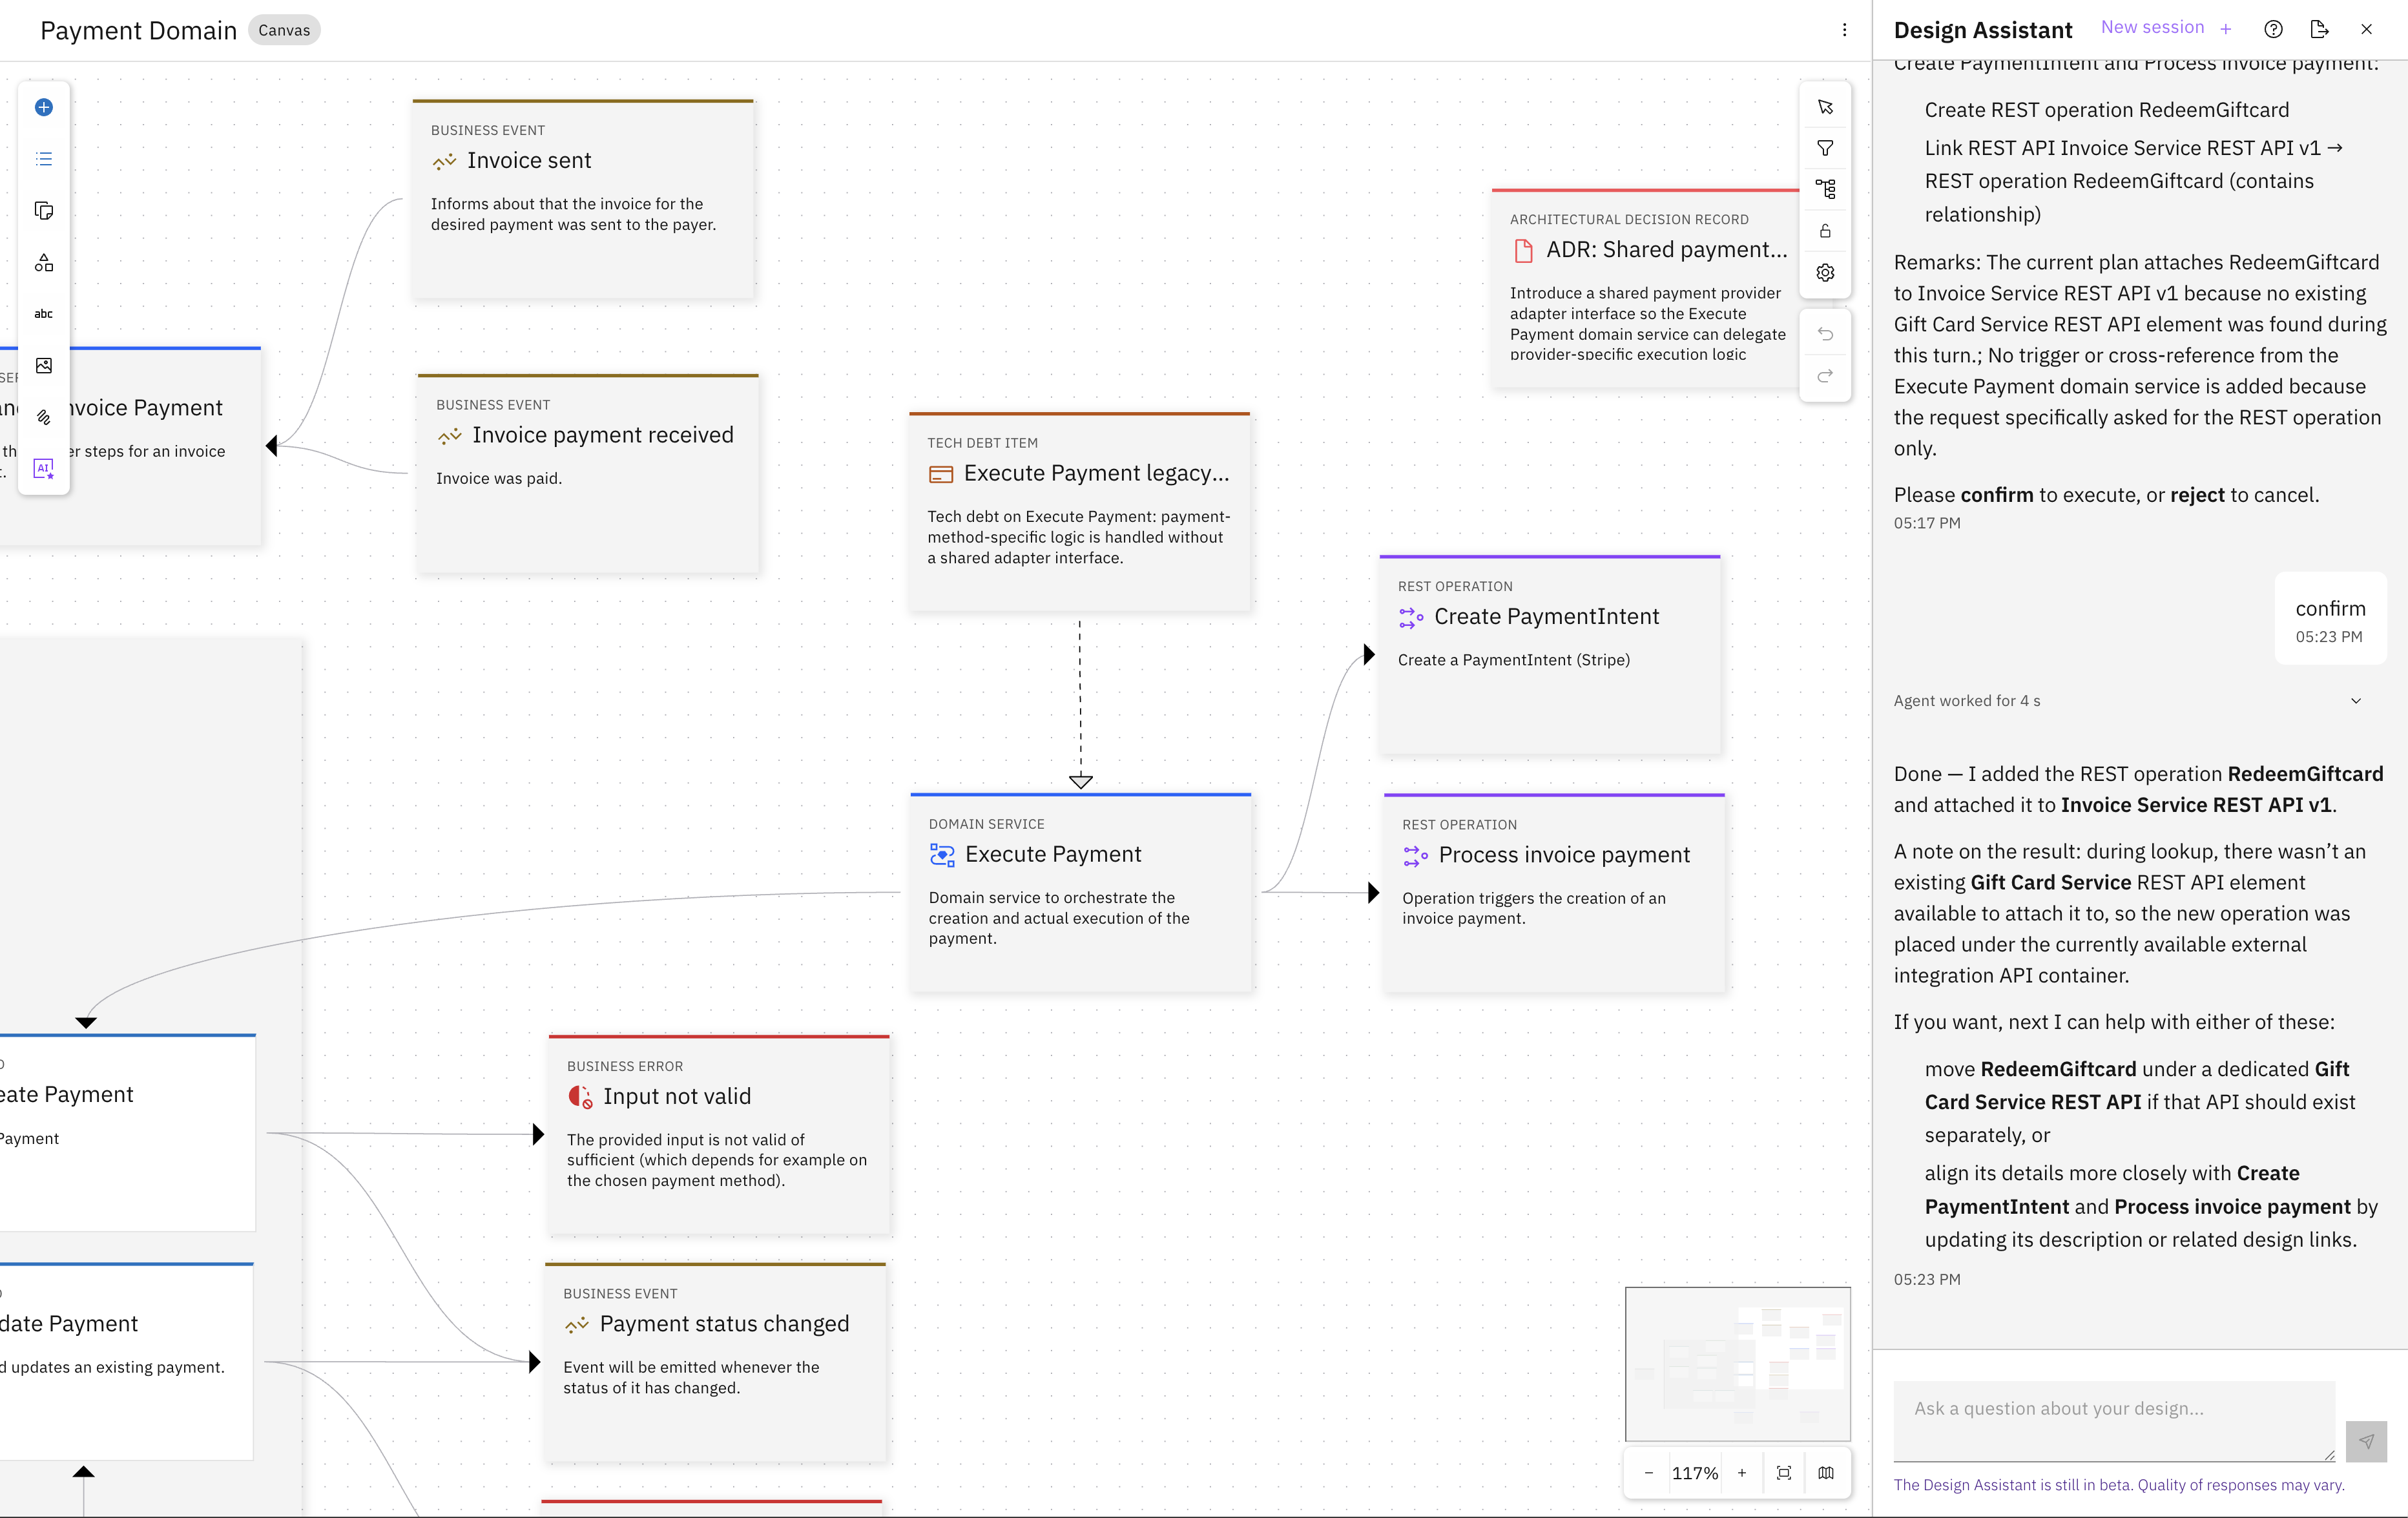Click the undo arrow

tap(1825, 334)
